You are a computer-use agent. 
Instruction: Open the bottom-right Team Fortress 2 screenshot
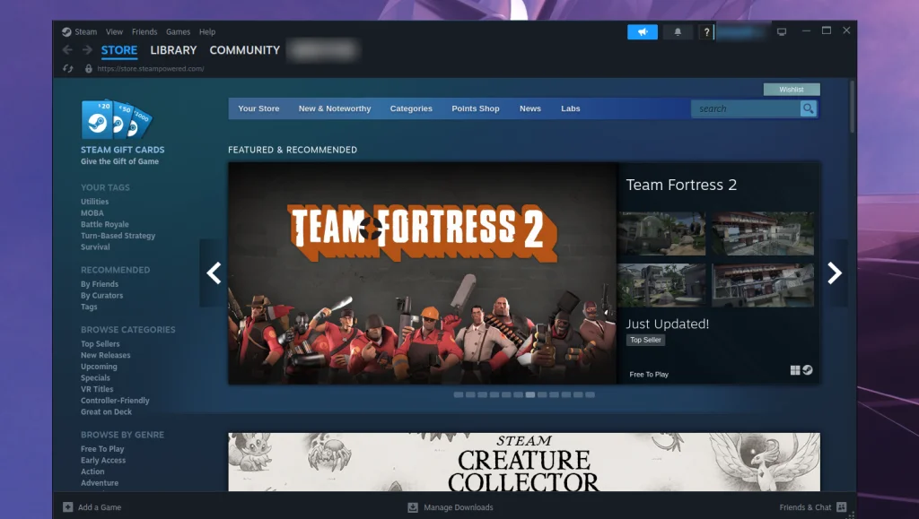click(763, 285)
